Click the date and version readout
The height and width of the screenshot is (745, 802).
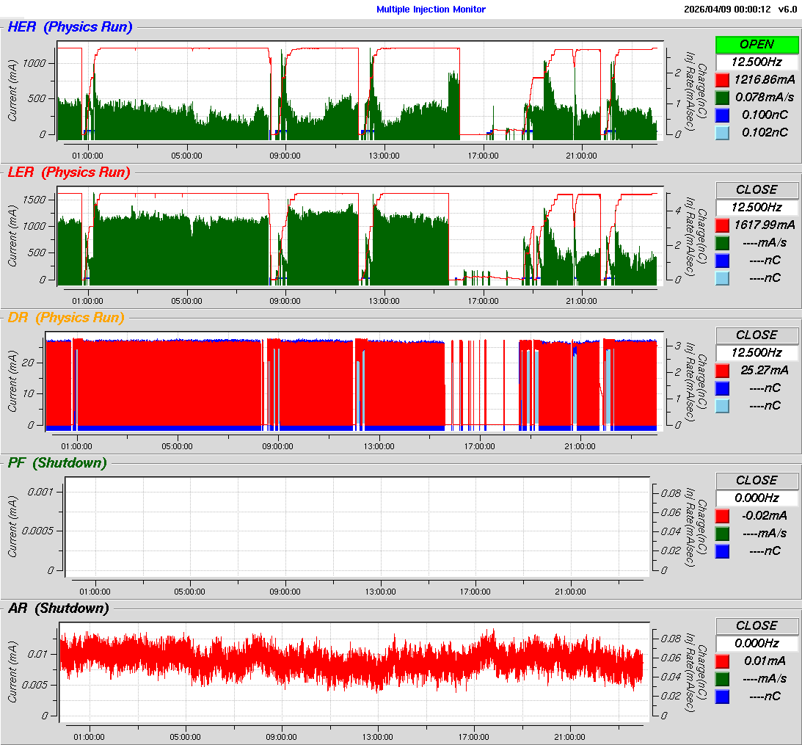click(740, 10)
